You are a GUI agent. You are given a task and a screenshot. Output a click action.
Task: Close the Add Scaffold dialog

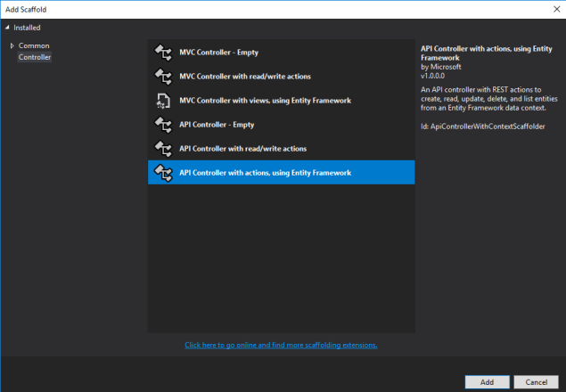tap(554, 8)
